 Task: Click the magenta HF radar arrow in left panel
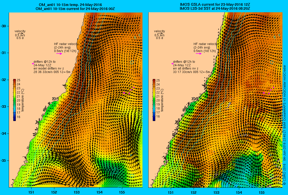59,54
